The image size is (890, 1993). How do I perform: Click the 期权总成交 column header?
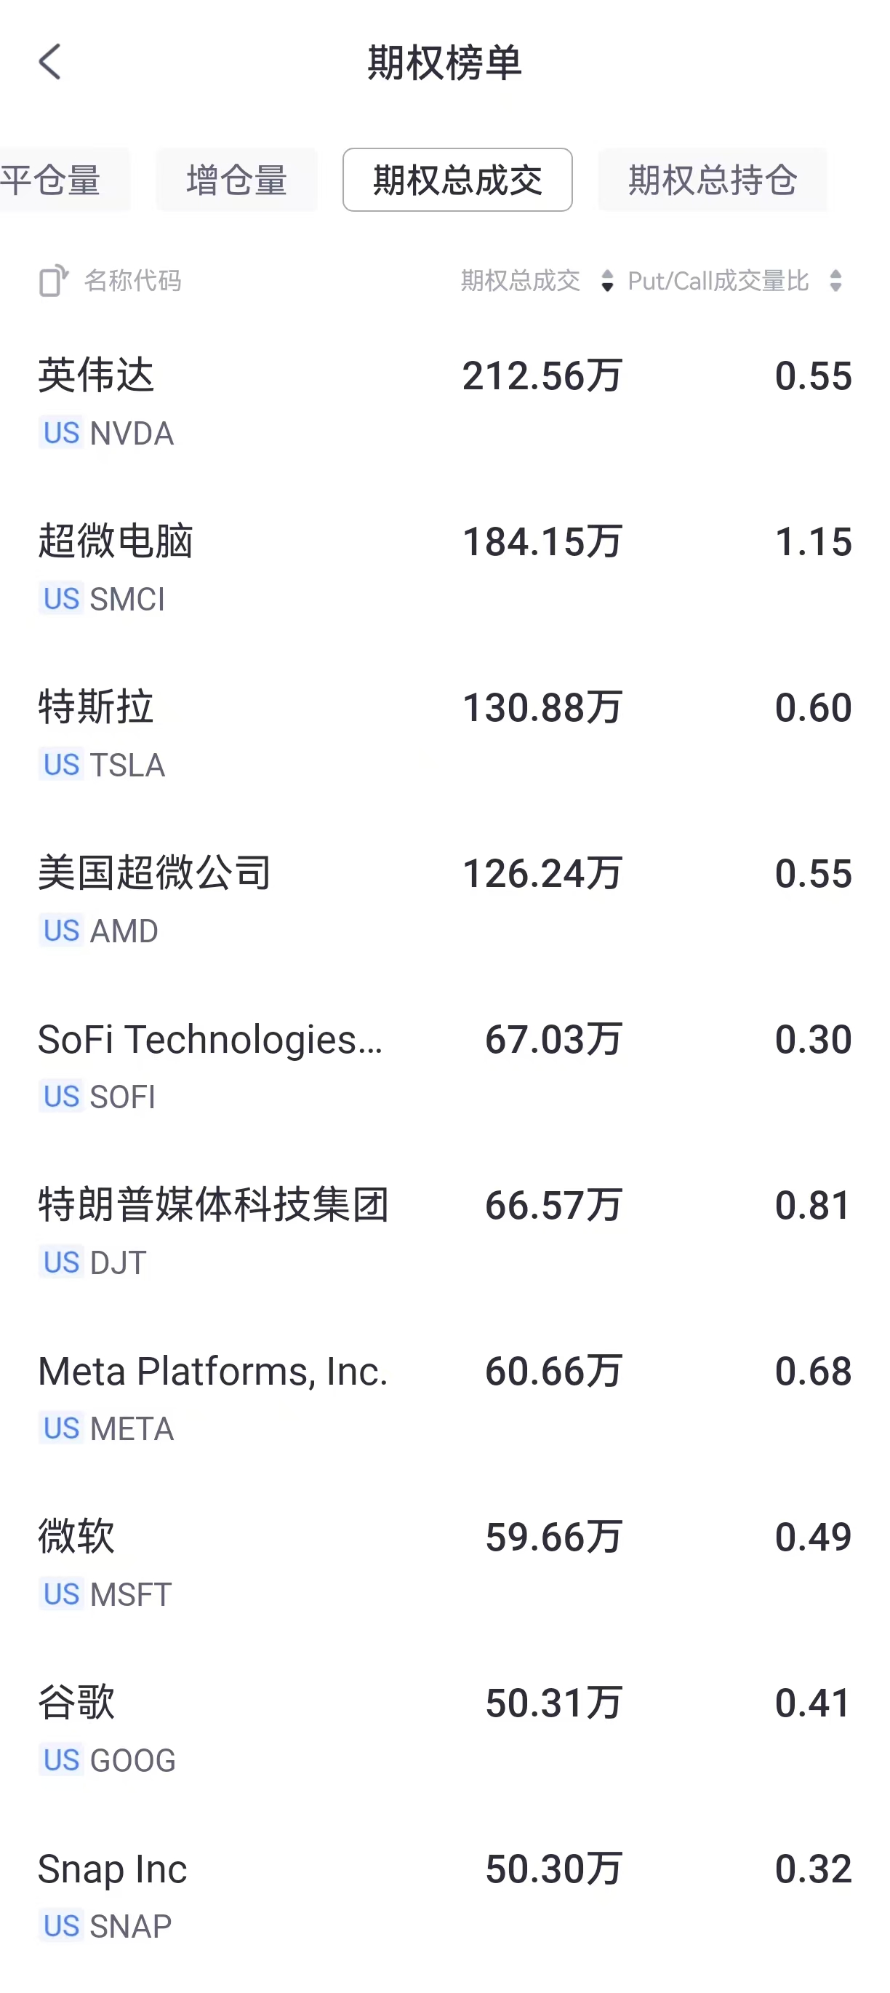point(521,280)
